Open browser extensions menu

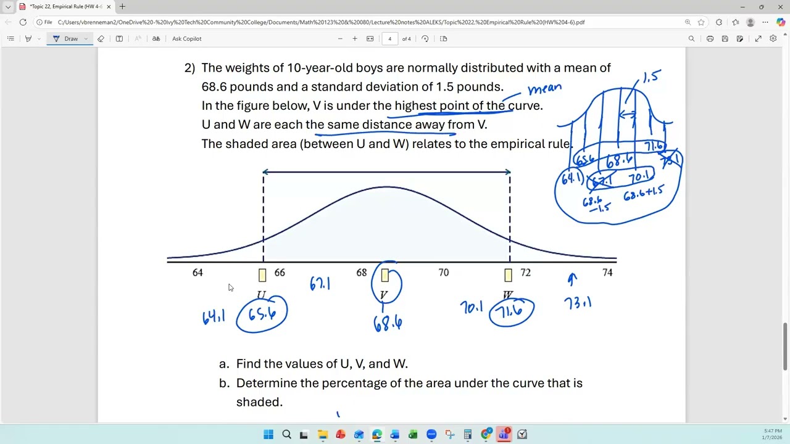pos(719,22)
